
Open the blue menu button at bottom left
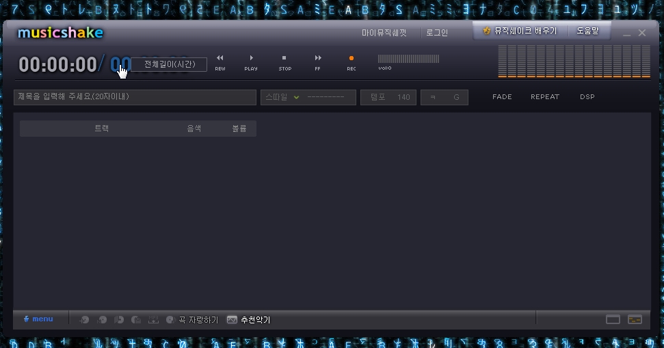click(x=38, y=319)
